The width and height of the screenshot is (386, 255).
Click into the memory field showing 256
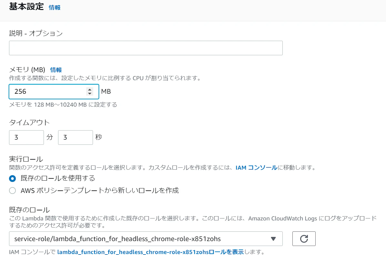tap(54, 91)
